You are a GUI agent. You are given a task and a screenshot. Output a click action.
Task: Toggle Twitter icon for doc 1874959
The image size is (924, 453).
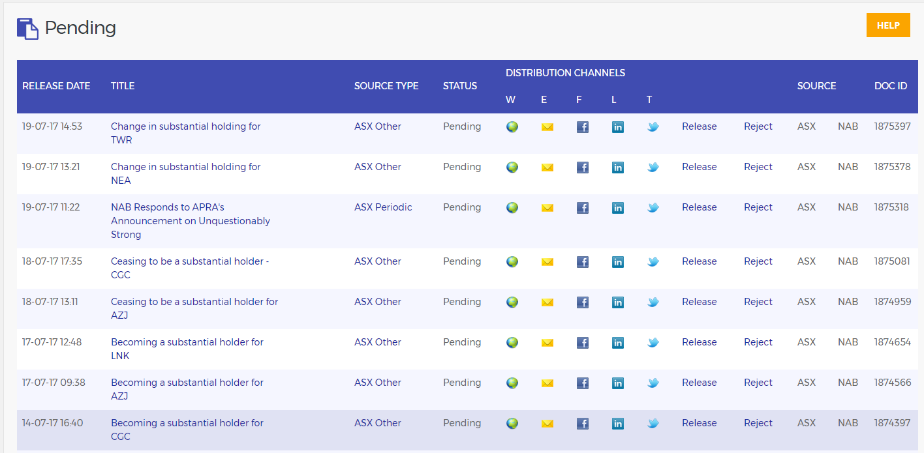653,302
